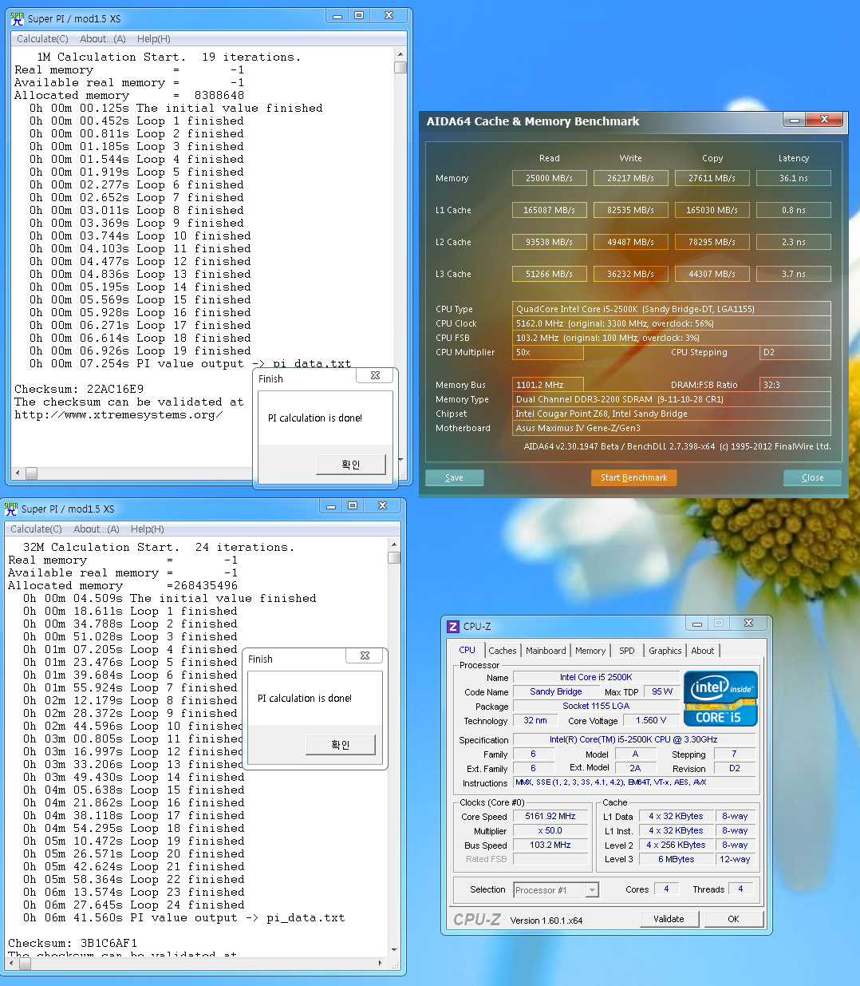Open Help menu in bottom Super PI window
The width and height of the screenshot is (860, 986).
click(x=147, y=529)
